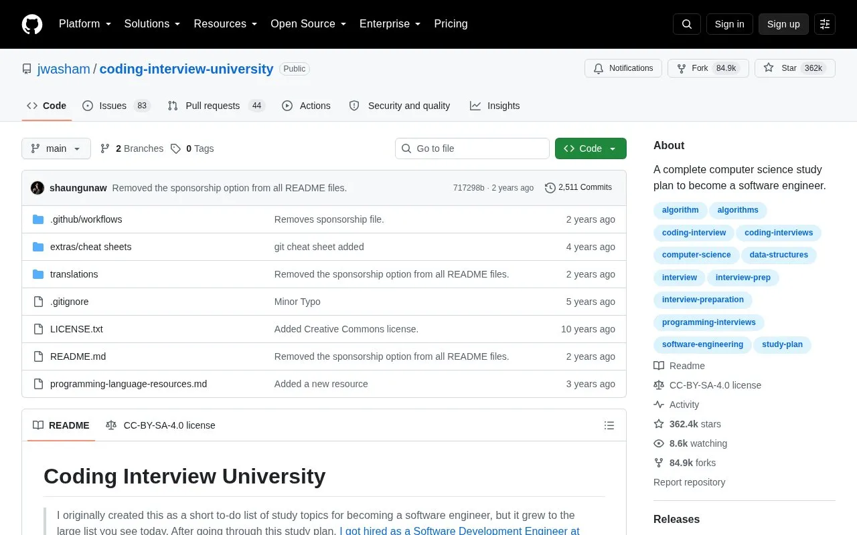Open the main branch selector dropdown

(x=56, y=148)
